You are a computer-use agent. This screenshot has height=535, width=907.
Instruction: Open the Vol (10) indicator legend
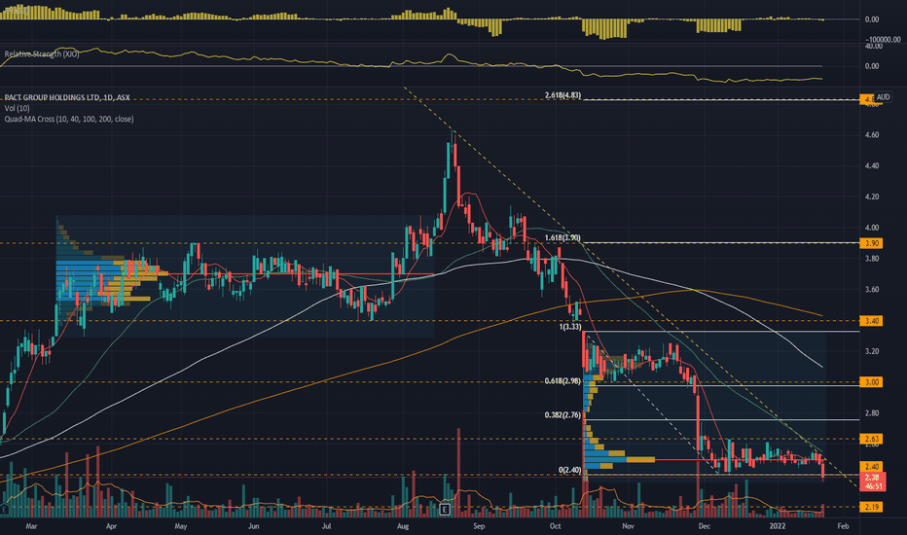point(17,108)
